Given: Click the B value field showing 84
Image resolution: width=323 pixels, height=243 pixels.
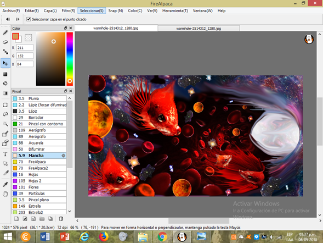Looking at the screenshot, I should pos(25,64).
